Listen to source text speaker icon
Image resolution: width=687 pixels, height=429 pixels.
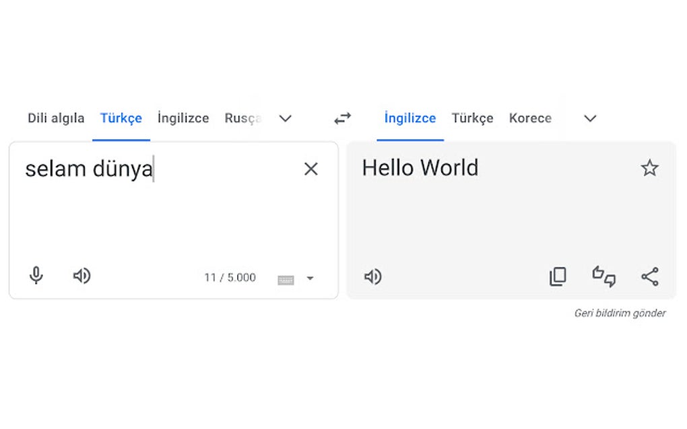pyautogui.click(x=81, y=276)
